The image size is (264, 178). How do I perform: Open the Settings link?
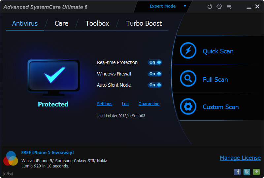coord(105,104)
